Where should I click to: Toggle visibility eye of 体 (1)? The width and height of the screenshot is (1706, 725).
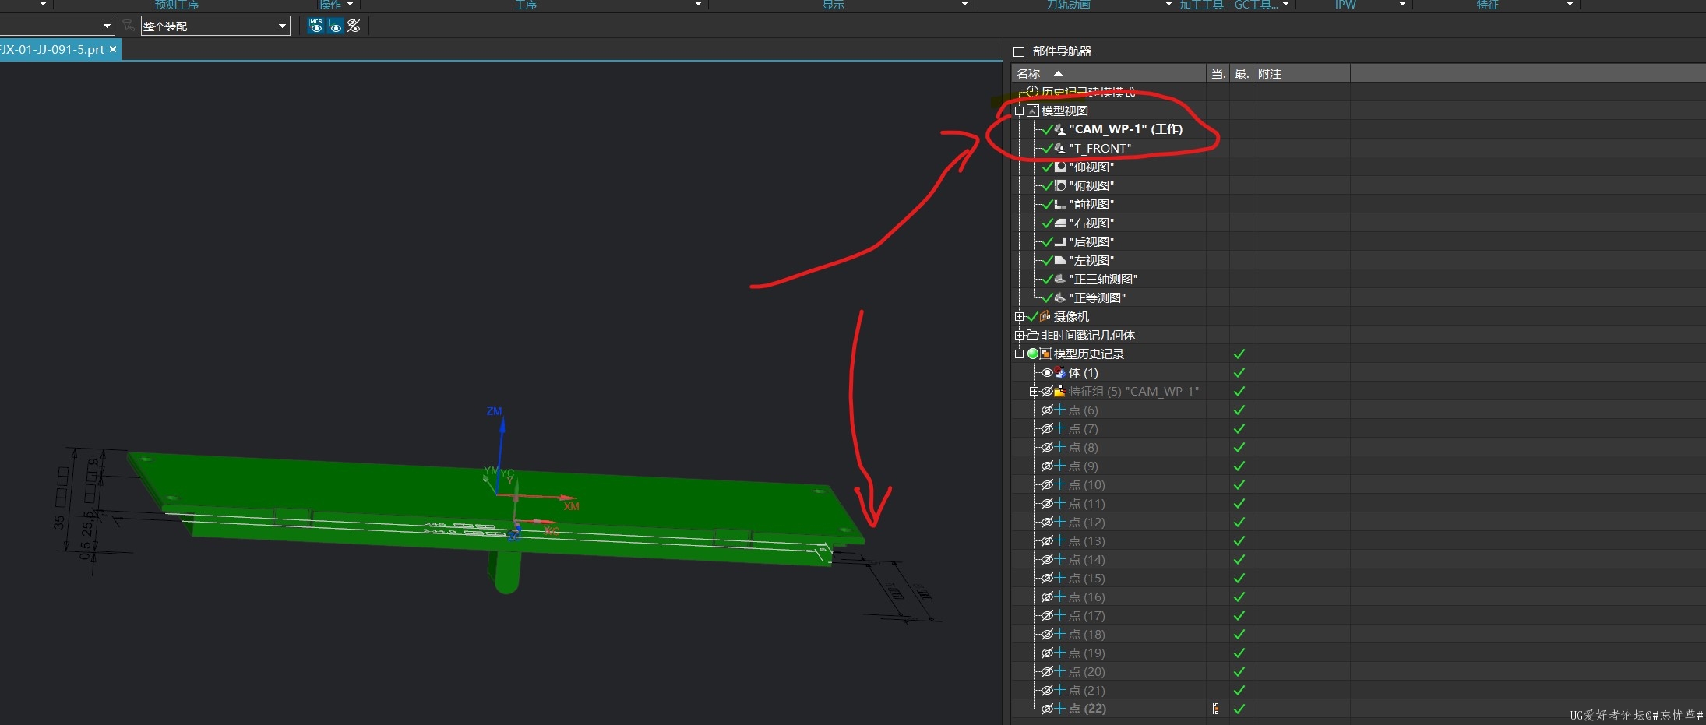(1047, 372)
